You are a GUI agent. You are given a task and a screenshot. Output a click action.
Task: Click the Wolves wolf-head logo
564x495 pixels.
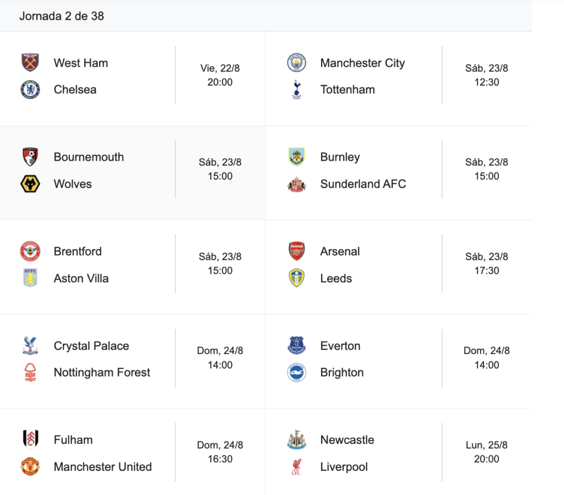coord(30,184)
